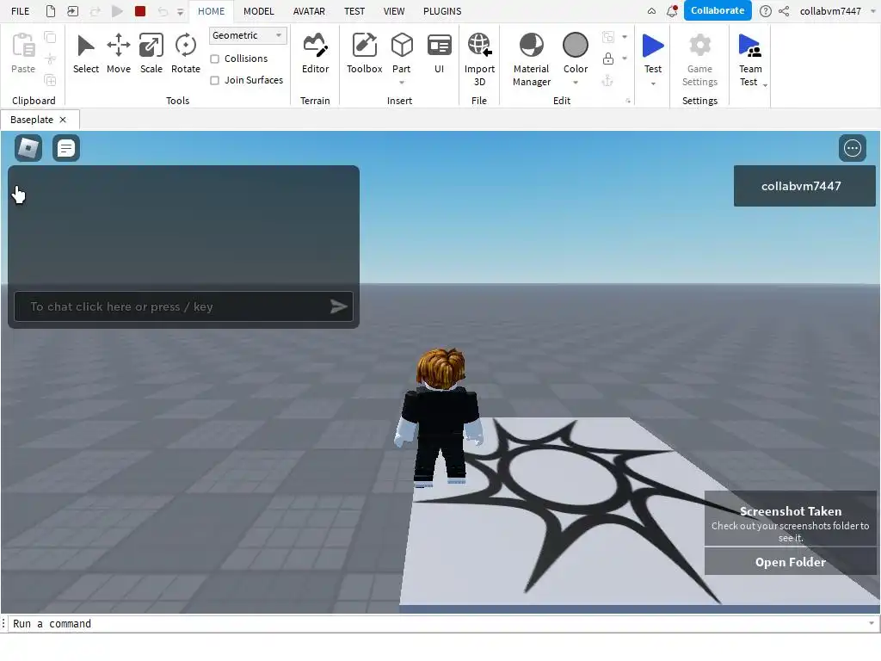This screenshot has height=661, width=881.
Task: Expand the Group options dropdown arrow
Action: click(625, 37)
